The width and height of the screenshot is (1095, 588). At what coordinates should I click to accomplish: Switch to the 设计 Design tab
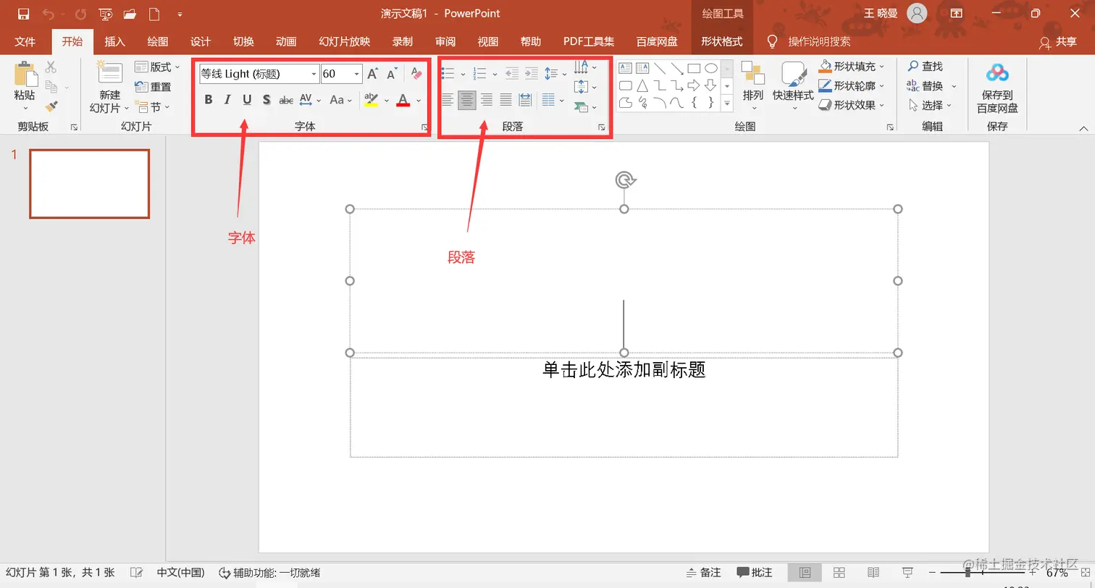201,41
